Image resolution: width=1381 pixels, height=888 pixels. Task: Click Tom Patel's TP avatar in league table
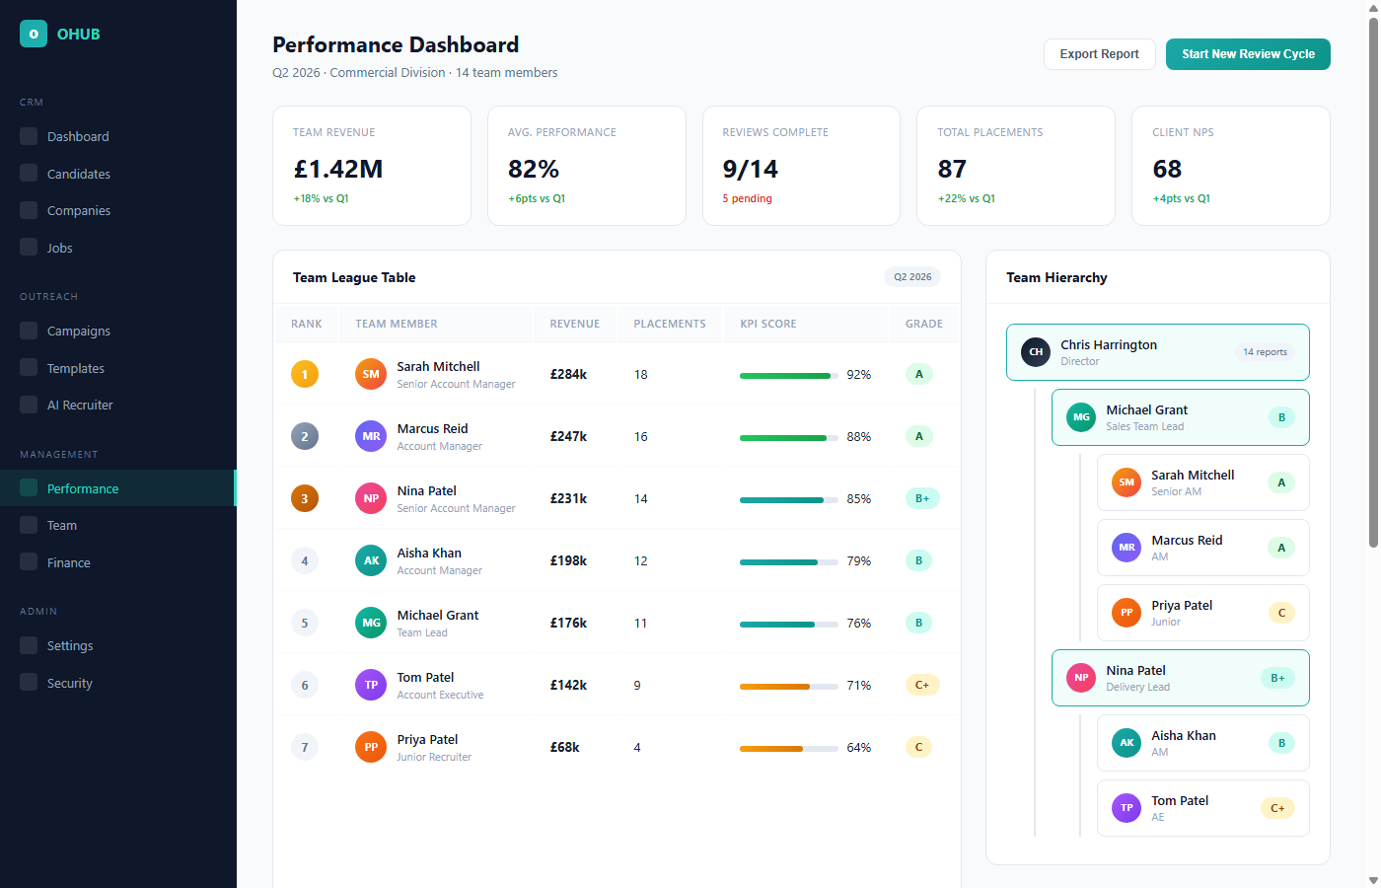(x=371, y=685)
